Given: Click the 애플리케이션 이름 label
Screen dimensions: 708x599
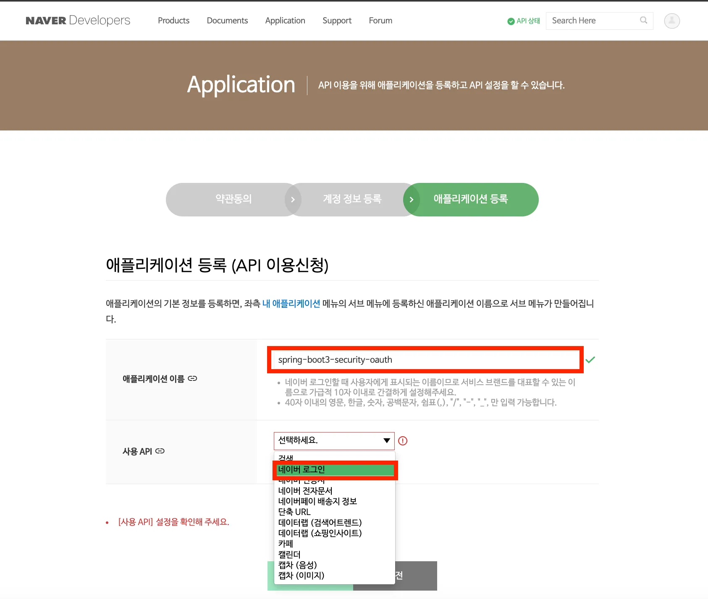Looking at the screenshot, I should pyautogui.click(x=153, y=379).
